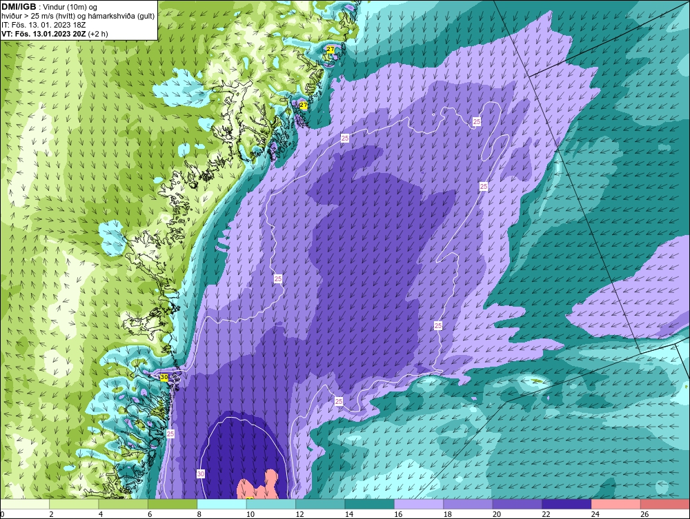The height and width of the screenshot is (519, 690).
Task: Click the "25" contour label nearest yellow 30
Action: (170, 434)
